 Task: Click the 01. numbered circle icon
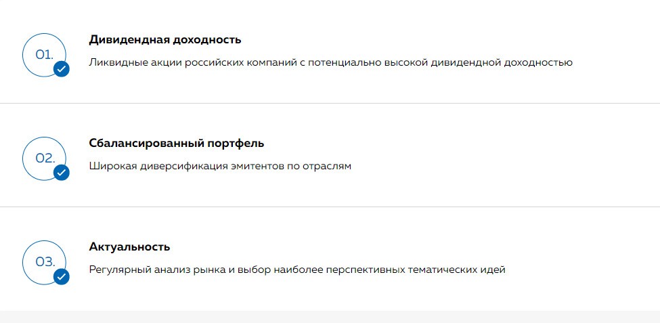[44, 55]
